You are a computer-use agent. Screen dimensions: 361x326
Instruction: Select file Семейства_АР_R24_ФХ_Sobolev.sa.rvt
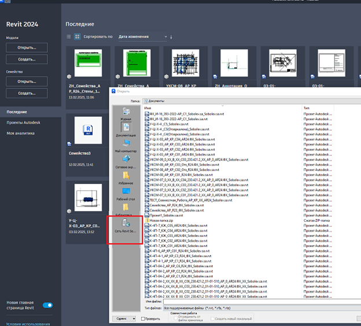point(177,205)
